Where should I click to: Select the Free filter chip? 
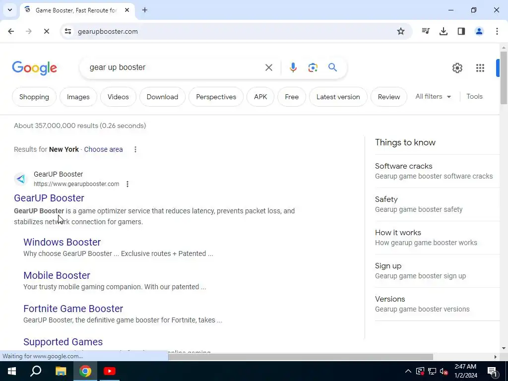(x=292, y=97)
